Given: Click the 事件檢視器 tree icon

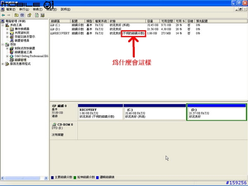Looking at the screenshot, I should click(12, 29).
